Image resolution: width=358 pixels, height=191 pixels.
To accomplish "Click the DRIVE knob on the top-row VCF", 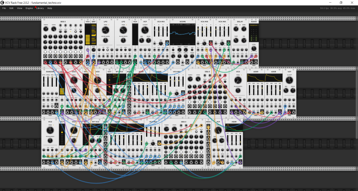I will pyautogui.click(x=148, y=41).
